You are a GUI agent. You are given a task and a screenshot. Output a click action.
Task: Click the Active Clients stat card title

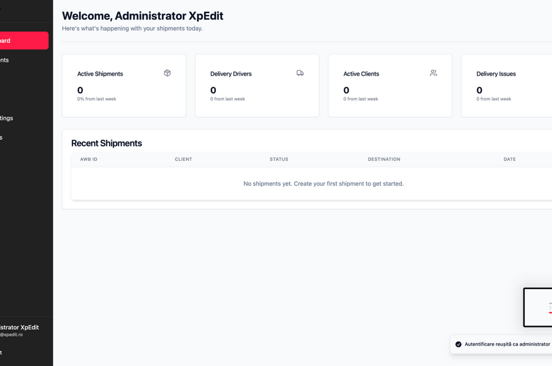361,74
